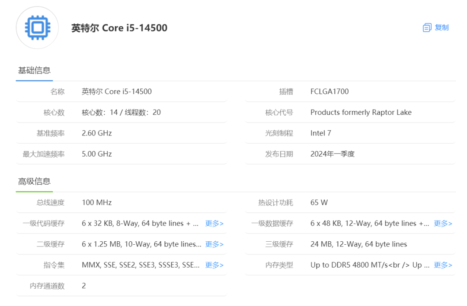Click the L1 data cache 6 x 48 KB text
467x306 pixels.
point(370,223)
